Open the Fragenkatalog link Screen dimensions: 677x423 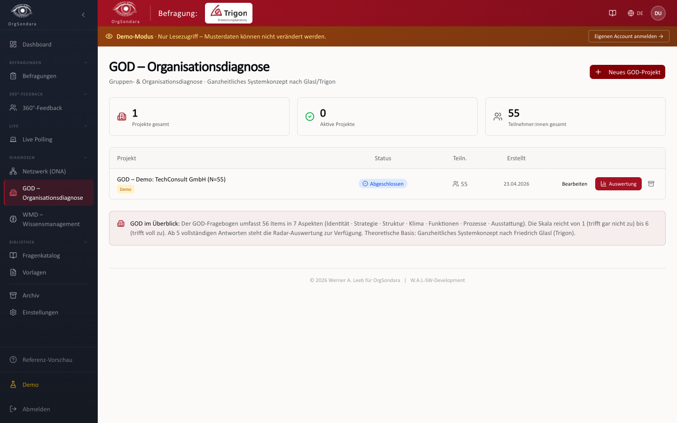(x=49, y=255)
